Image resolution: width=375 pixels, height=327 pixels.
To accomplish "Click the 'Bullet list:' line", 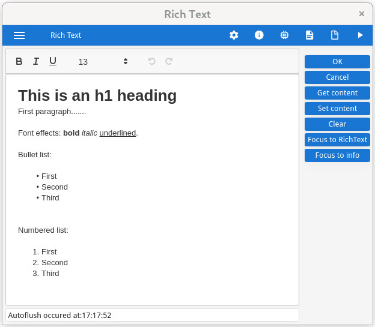I will pos(35,155).
